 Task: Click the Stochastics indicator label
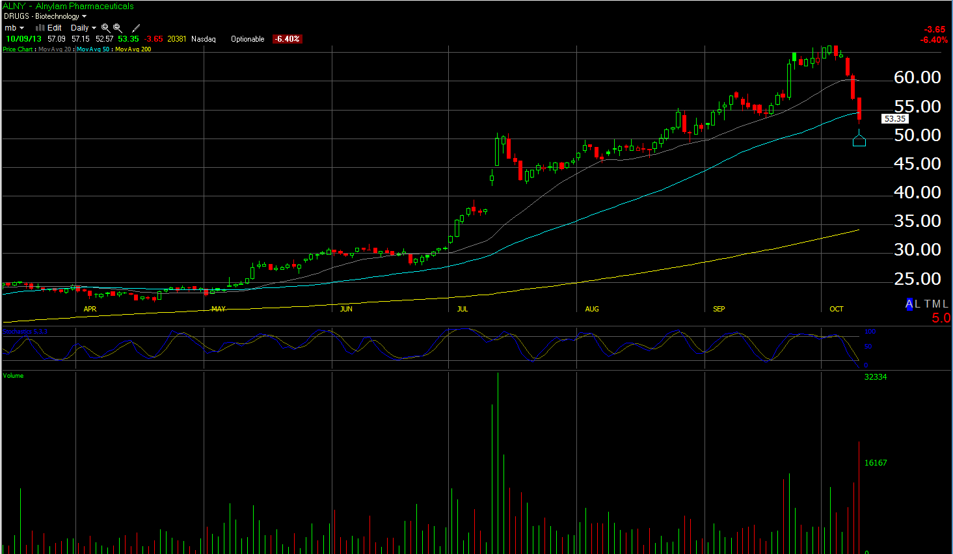[25, 332]
